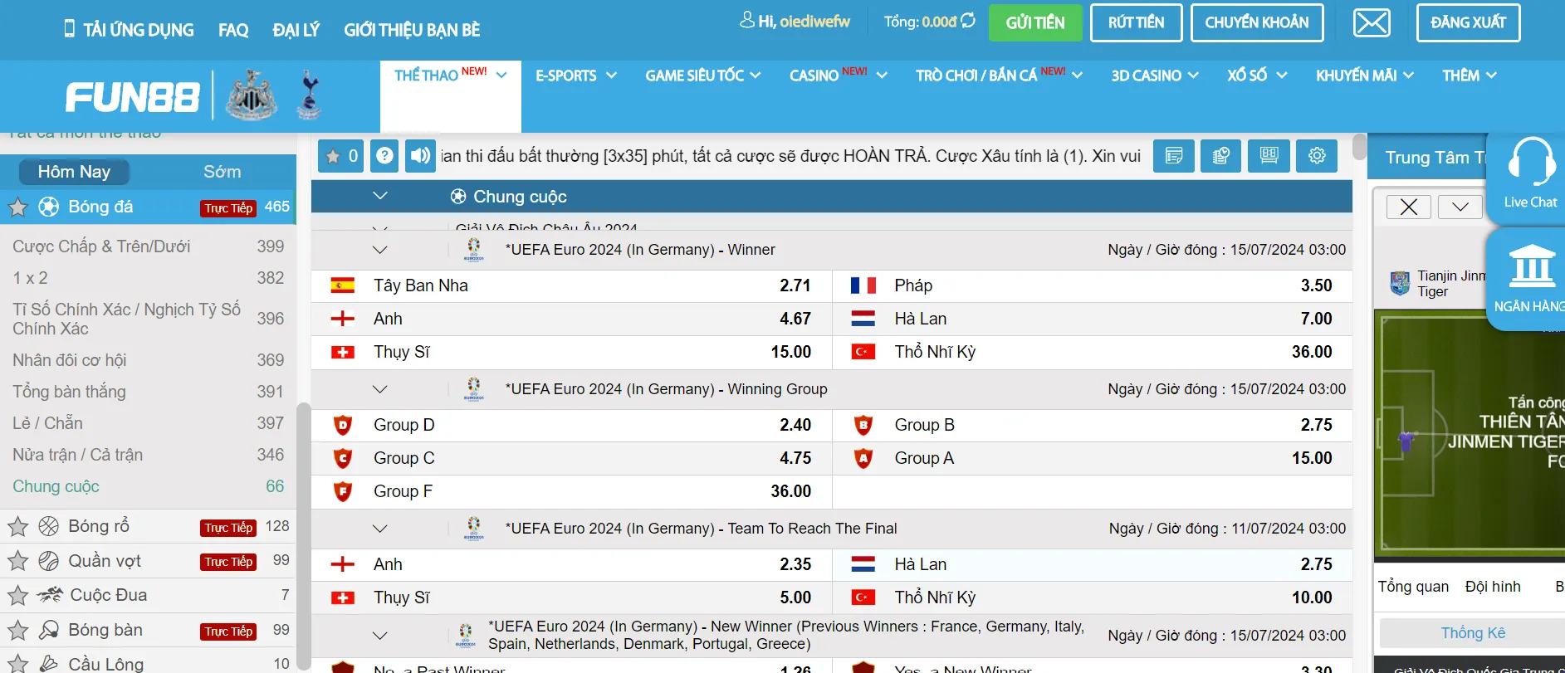1565x673 pixels.
Task: Favorite Cuộc Đua with its star
Action: [x=18, y=595]
